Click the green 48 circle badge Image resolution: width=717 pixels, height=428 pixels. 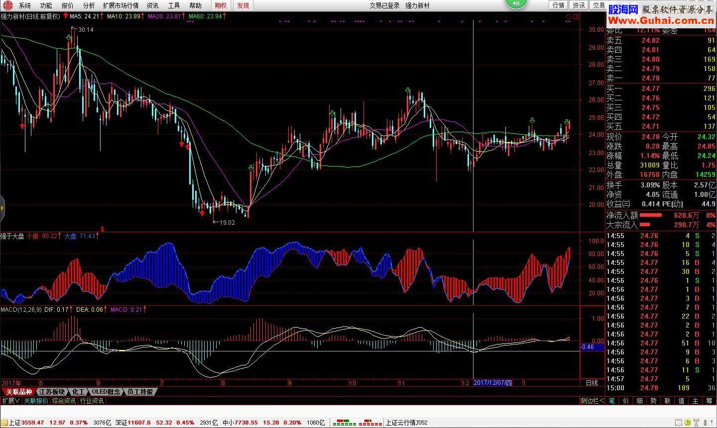516,3
